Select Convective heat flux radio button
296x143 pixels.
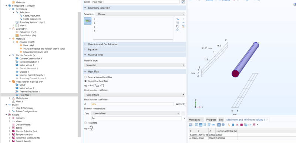coord(85,81)
